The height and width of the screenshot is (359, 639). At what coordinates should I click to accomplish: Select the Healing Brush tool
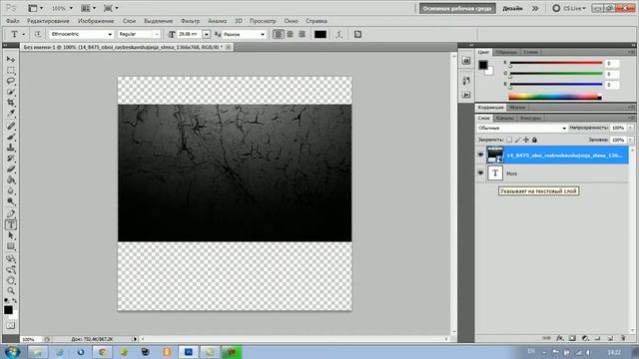11,126
